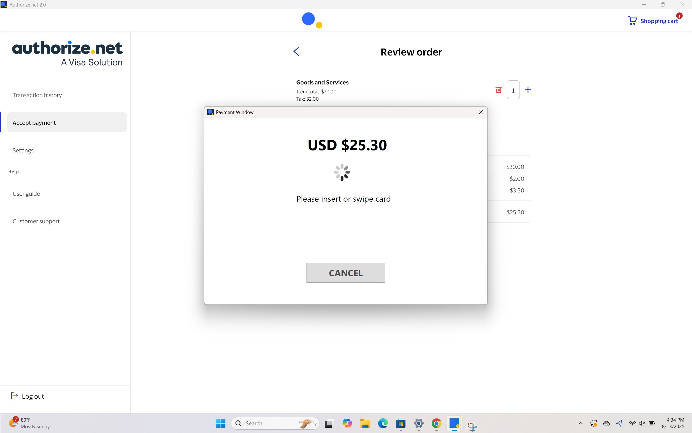Open Customer support

click(x=36, y=221)
